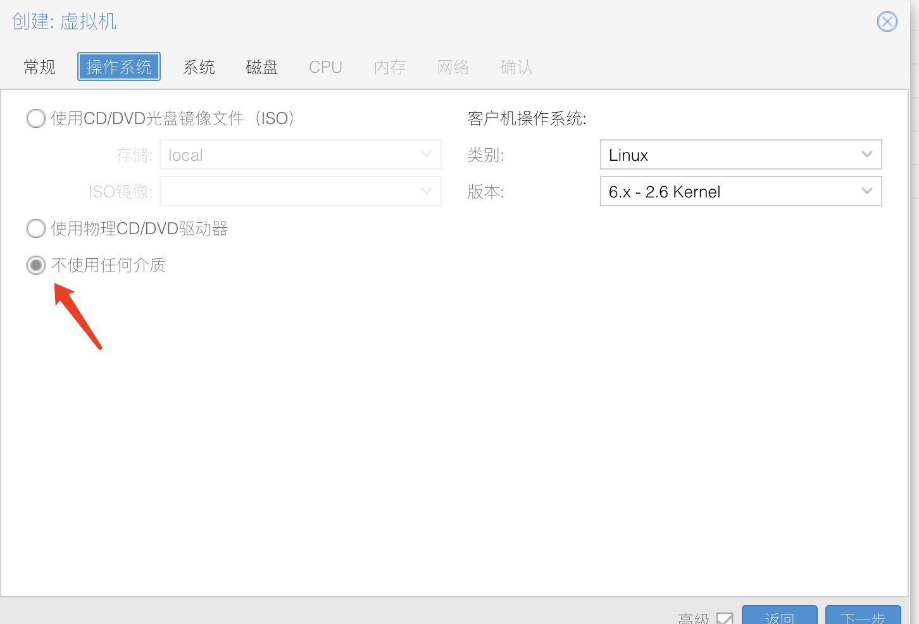The image size is (919, 624).
Task: Expand the 存储 local dropdown arrow
Action: pos(427,154)
